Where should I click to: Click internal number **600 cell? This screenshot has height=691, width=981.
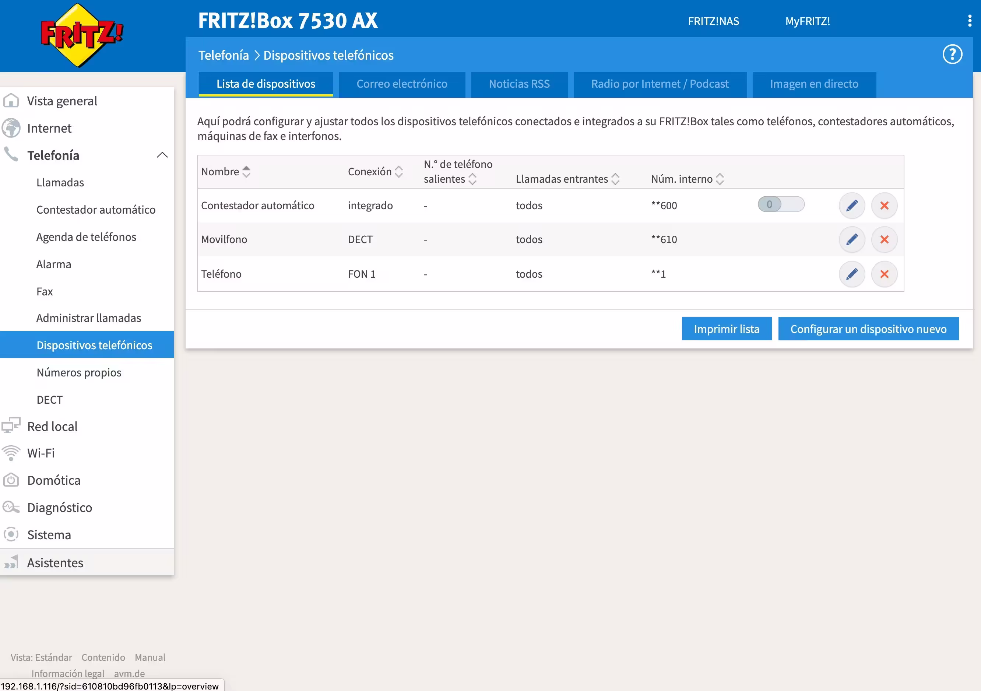point(664,206)
